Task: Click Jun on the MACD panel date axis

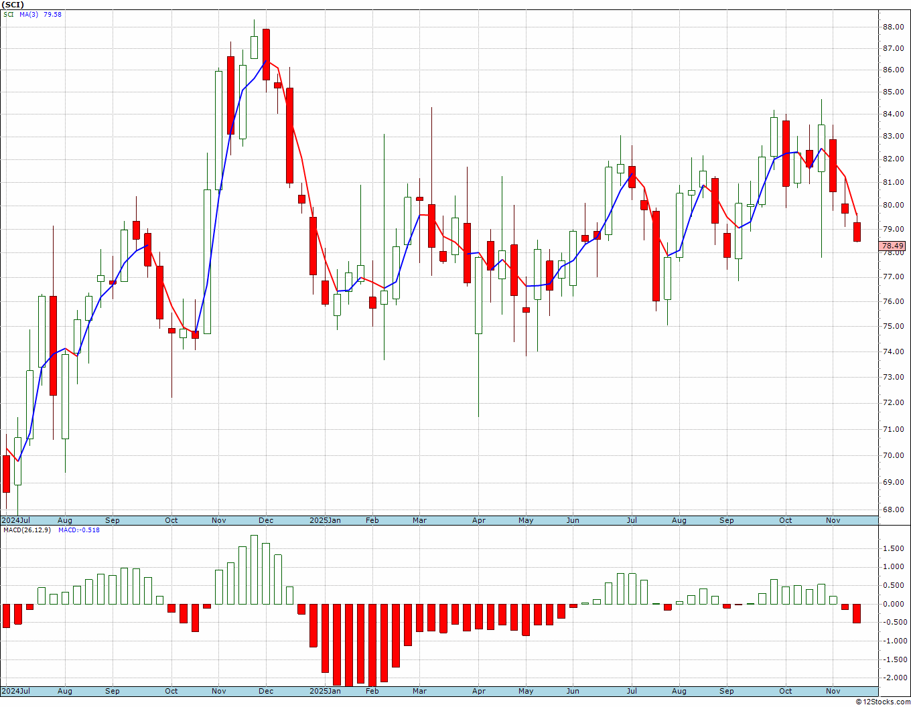Action: tap(573, 691)
